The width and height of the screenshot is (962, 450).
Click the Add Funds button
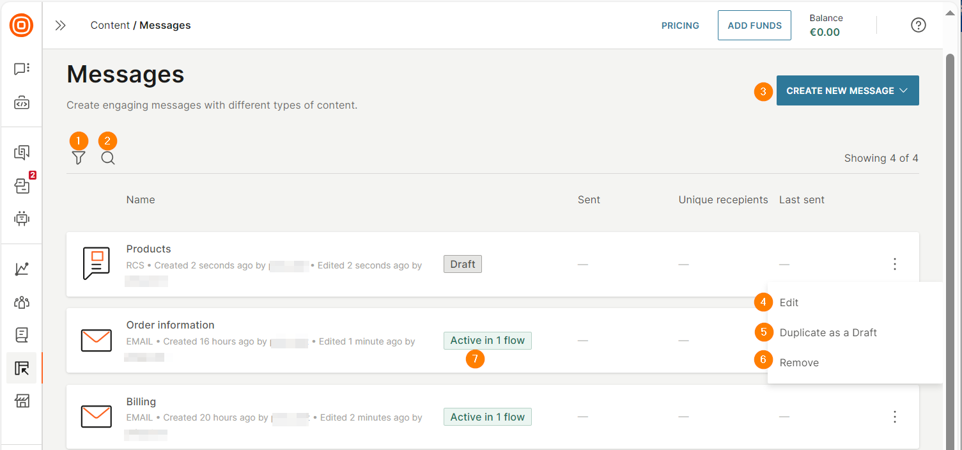coord(754,26)
